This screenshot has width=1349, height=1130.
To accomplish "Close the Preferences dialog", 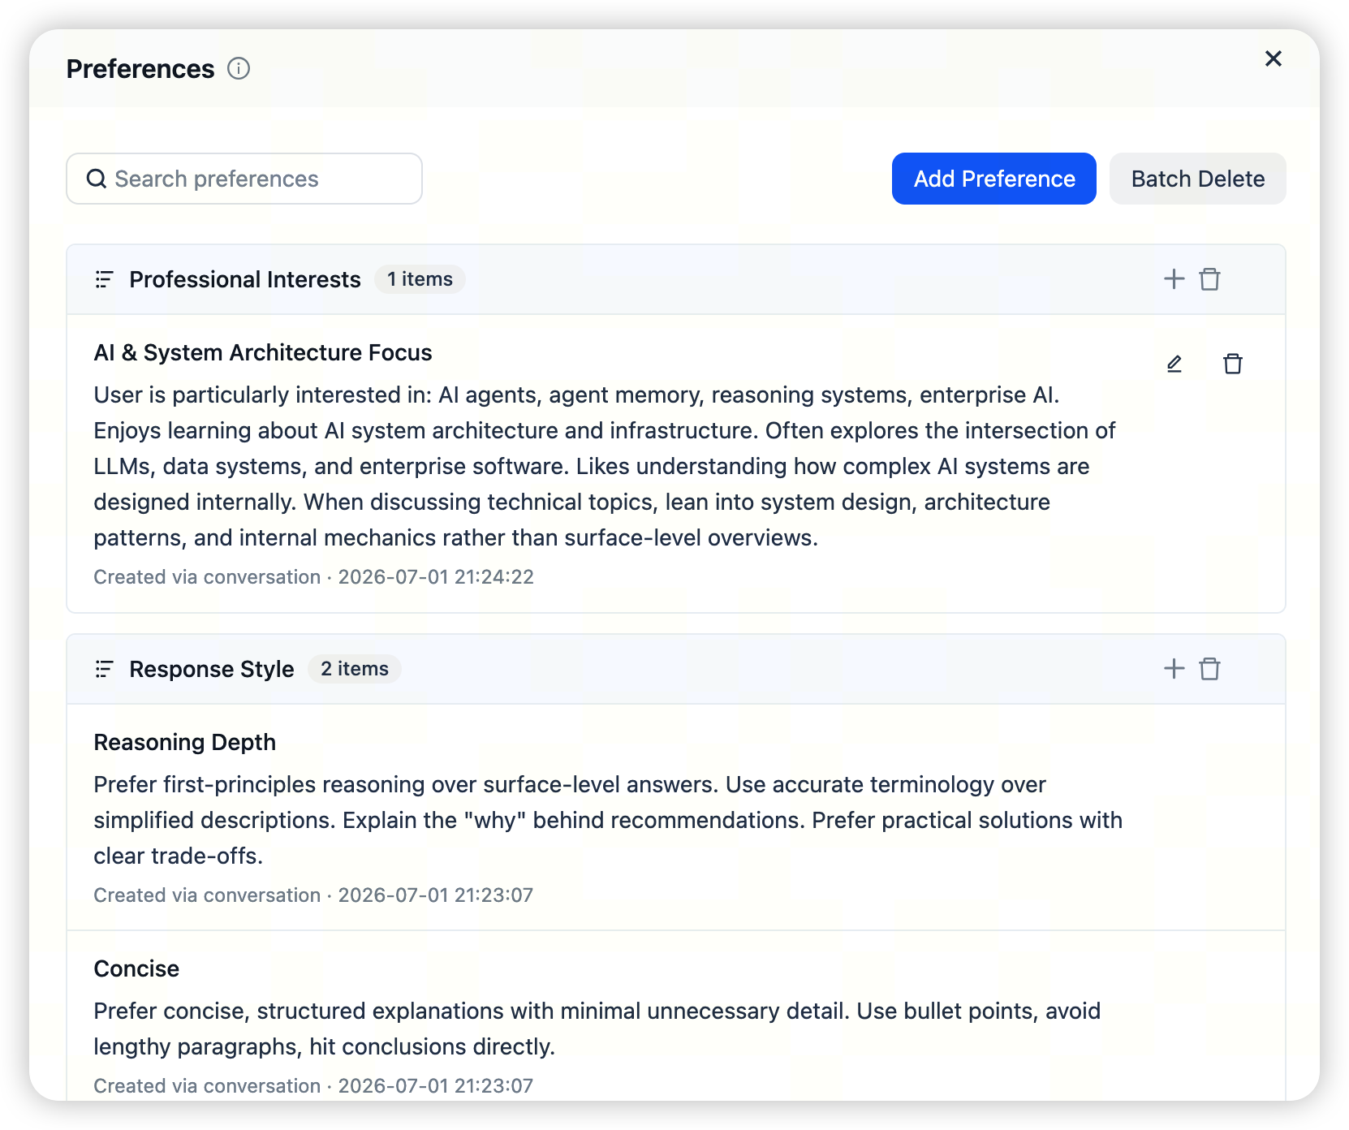I will coord(1273,58).
